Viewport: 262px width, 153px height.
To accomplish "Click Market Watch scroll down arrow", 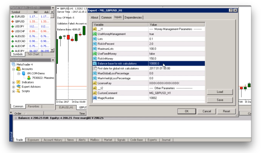I will 52,50.
